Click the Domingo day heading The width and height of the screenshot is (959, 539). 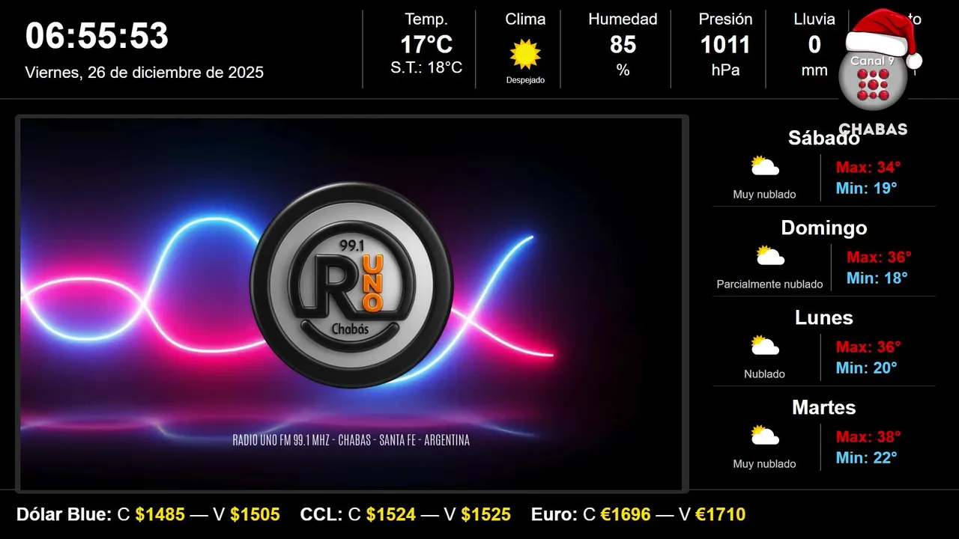coord(824,228)
